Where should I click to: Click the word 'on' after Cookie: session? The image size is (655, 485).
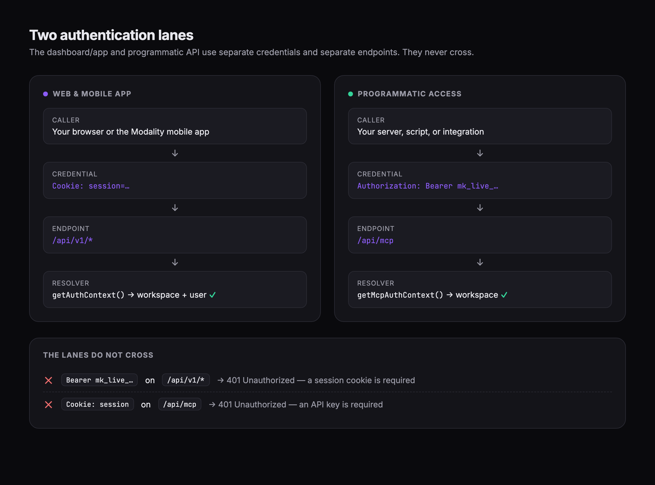tap(146, 405)
